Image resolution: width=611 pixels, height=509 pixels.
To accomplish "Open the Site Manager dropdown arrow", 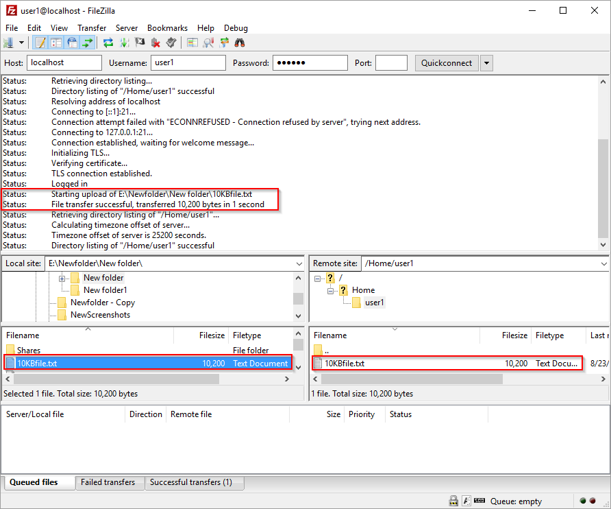I will 22,43.
